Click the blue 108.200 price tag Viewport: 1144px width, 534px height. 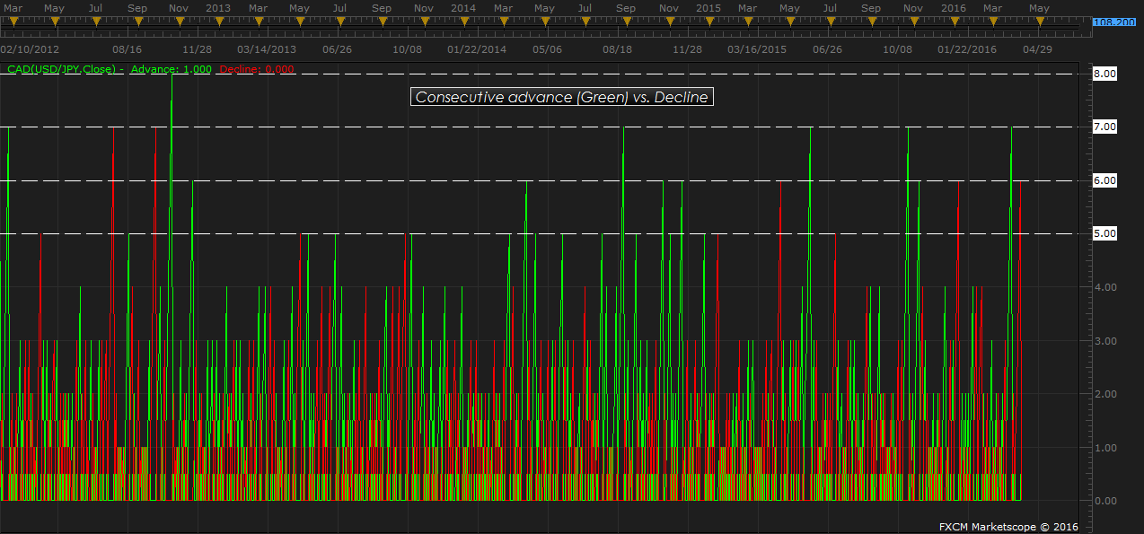[x=1114, y=22]
